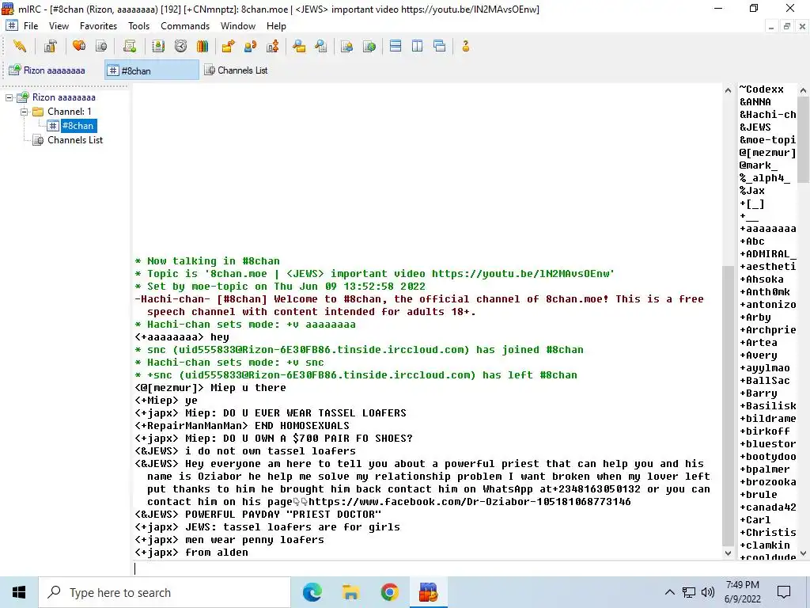810x608 pixels.
Task: Open the View menu
Action: point(59,26)
